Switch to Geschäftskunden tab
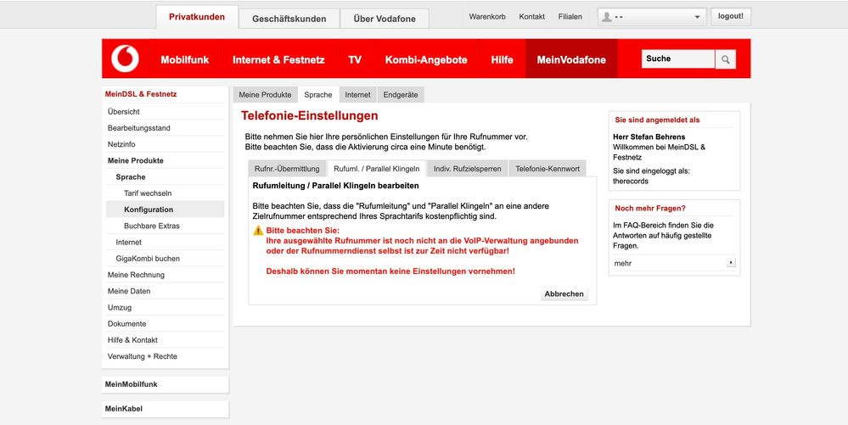This screenshot has width=848, height=425. (x=289, y=19)
